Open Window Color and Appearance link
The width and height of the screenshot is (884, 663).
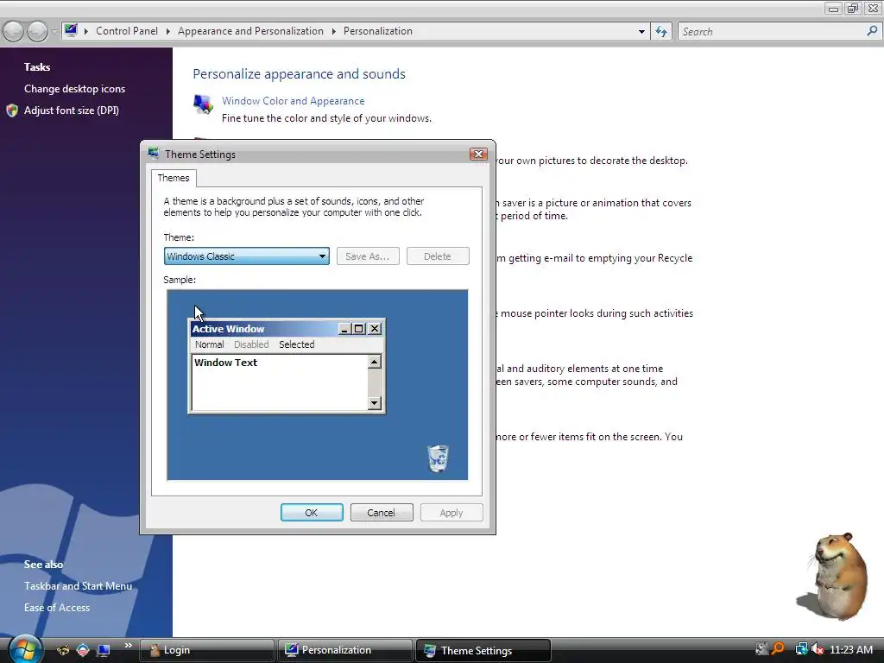click(x=294, y=101)
